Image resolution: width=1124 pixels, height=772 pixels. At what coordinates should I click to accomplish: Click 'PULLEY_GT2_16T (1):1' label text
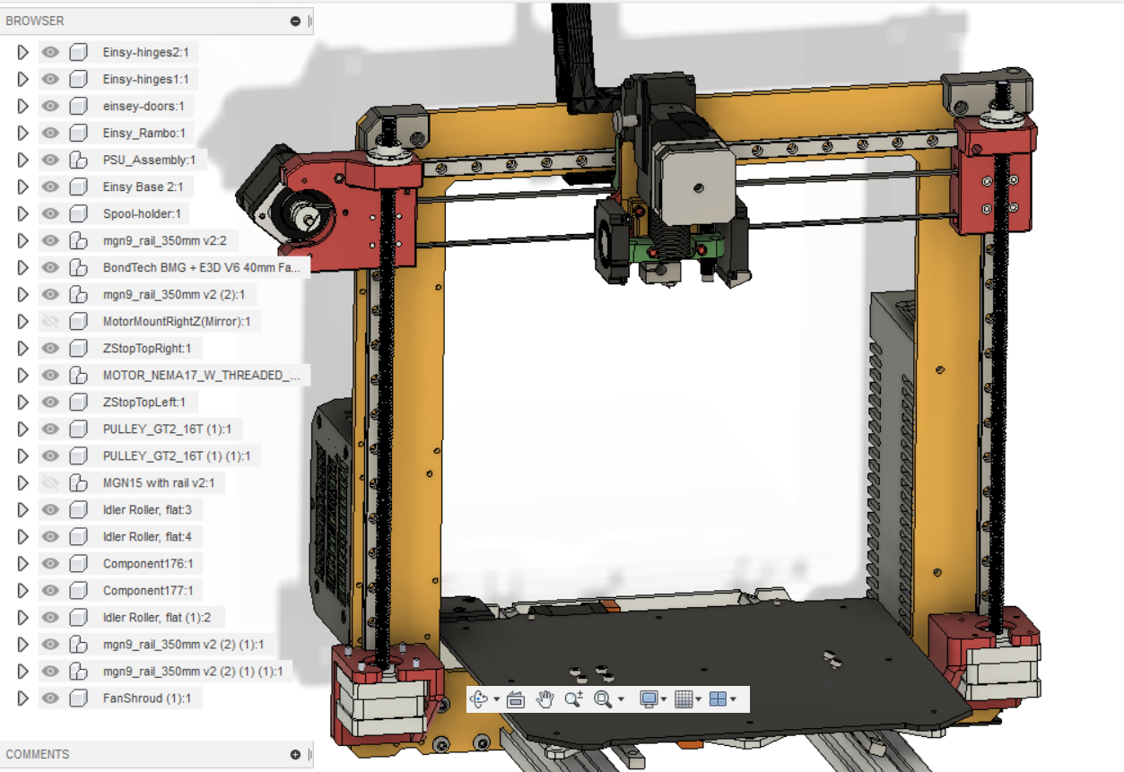pyautogui.click(x=167, y=429)
